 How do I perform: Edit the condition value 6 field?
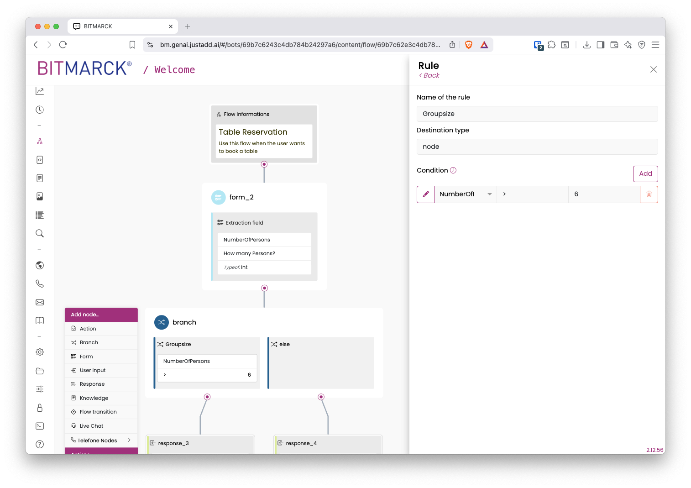[x=604, y=194]
